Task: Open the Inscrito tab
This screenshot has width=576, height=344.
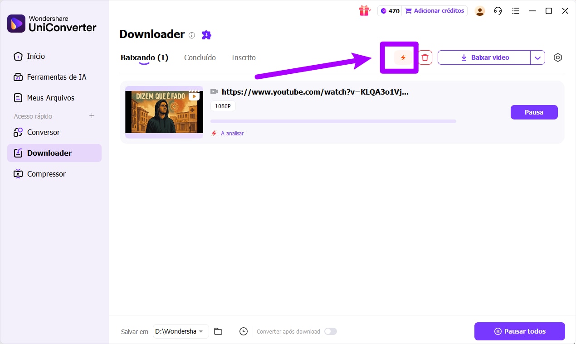Action: [x=244, y=57]
